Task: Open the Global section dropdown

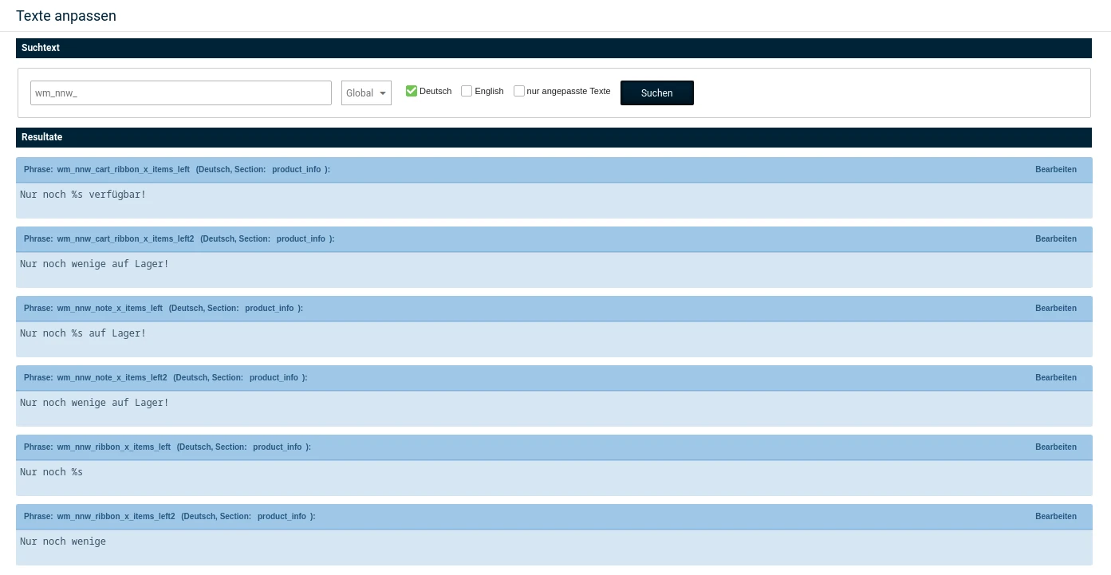Action: [x=366, y=93]
